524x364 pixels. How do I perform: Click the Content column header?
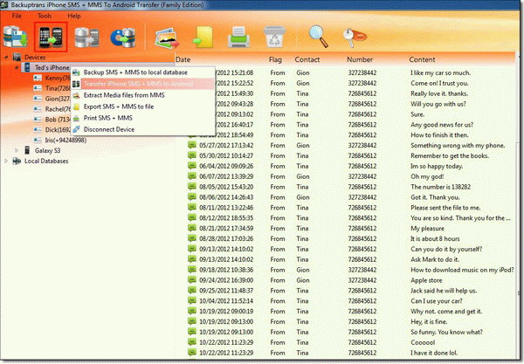click(x=422, y=59)
